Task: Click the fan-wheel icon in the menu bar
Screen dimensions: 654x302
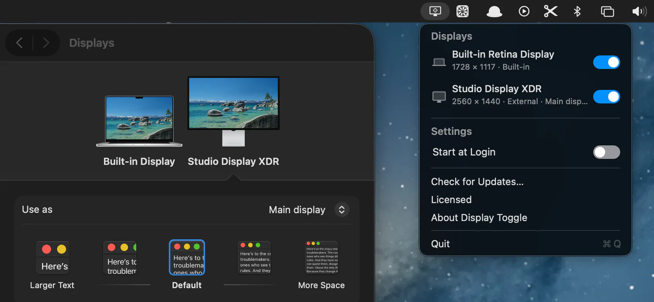Action: click(463, 11)
